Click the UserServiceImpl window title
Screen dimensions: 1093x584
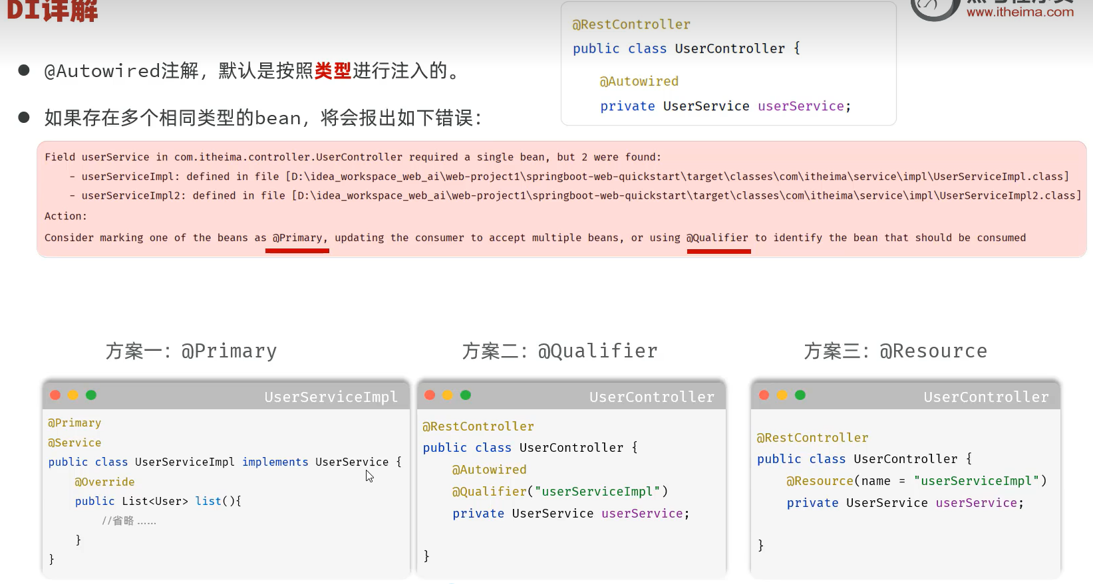point(331,397)
